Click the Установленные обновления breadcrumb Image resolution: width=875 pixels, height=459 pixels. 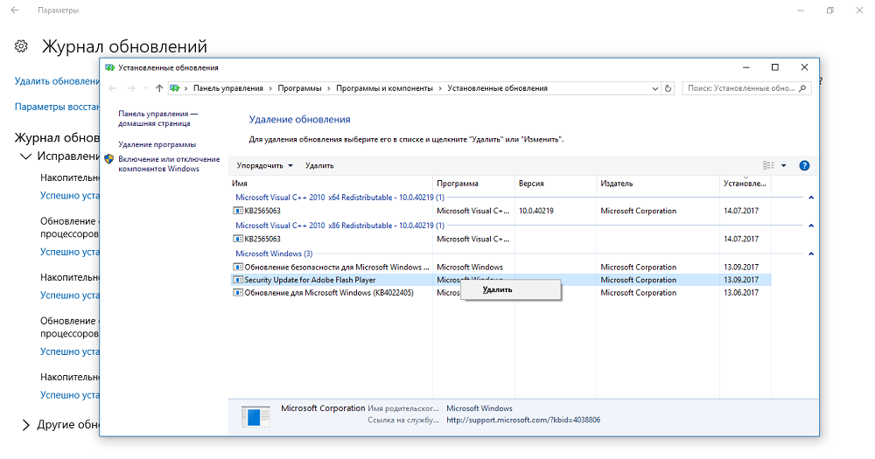pyautogui.click(x=497, y=88)
